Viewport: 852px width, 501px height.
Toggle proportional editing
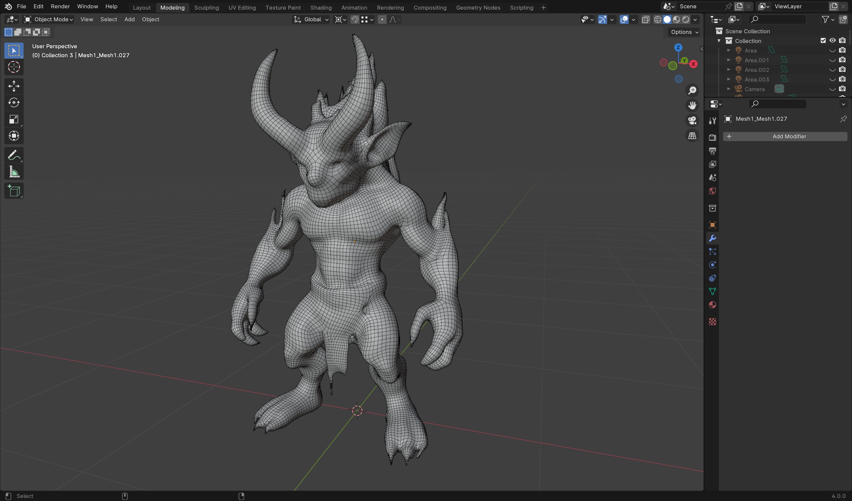(x=382, y=19)
